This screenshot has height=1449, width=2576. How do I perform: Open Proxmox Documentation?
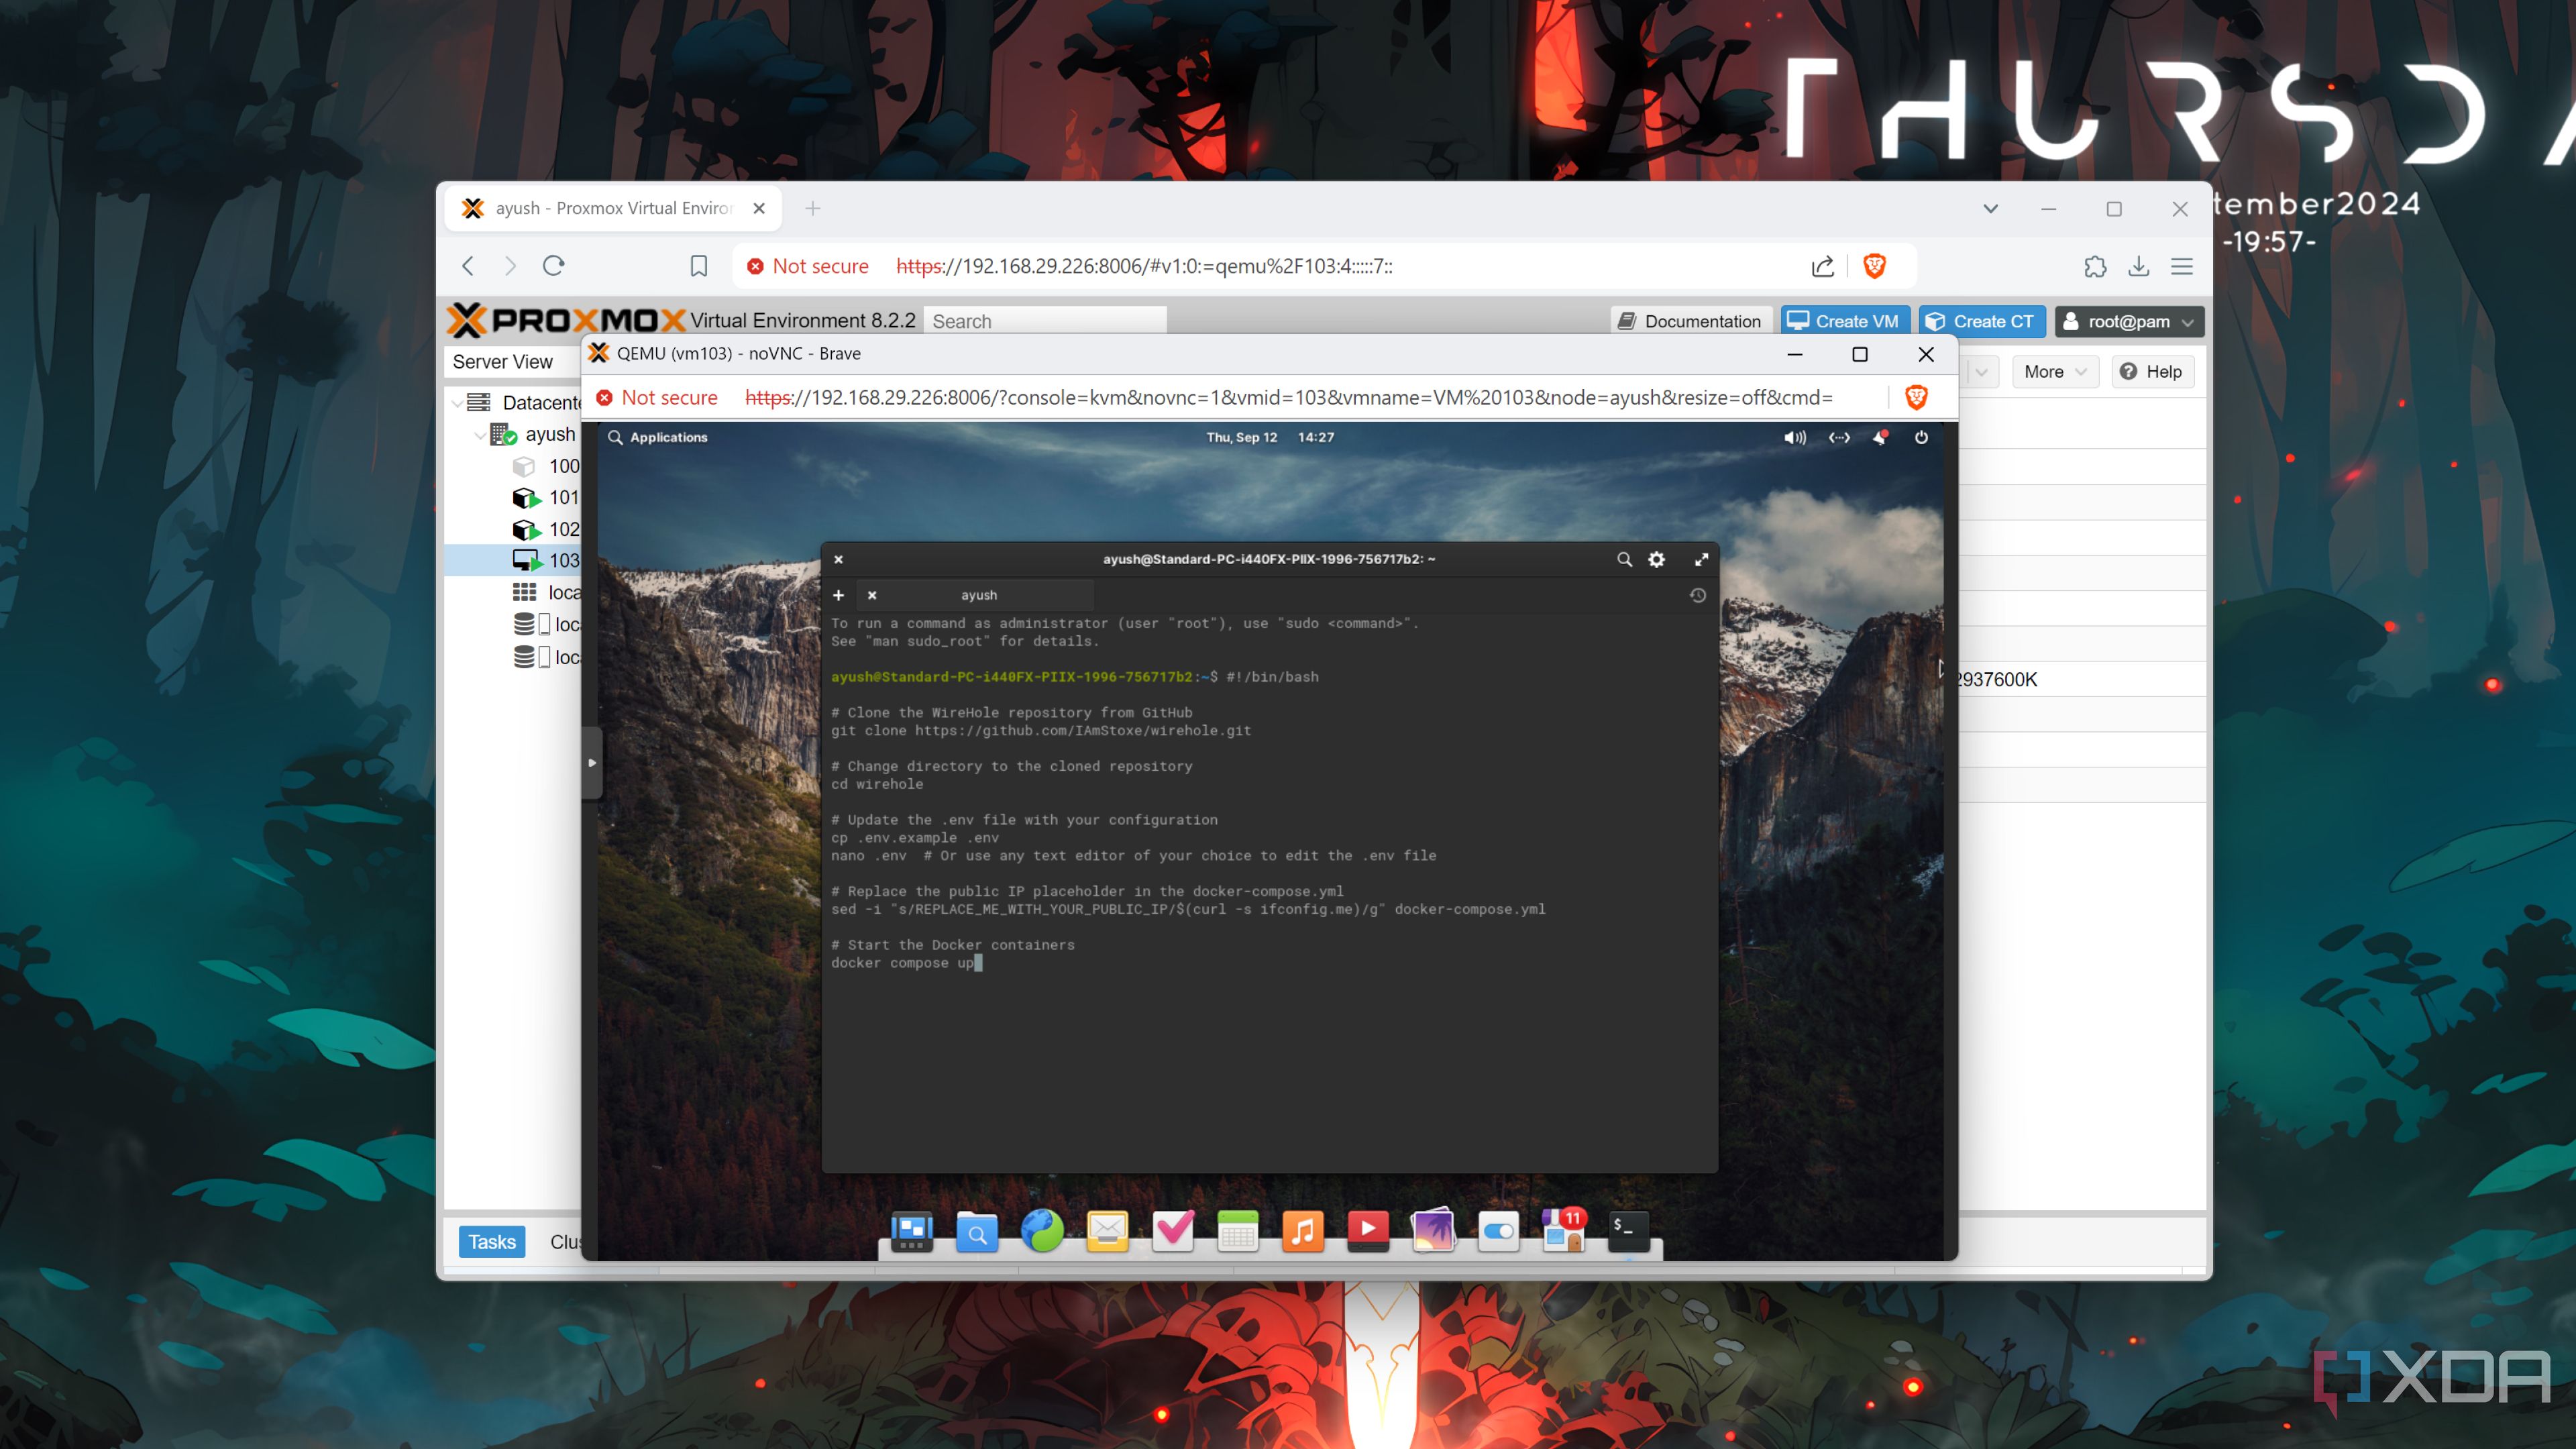point(1691,321)
